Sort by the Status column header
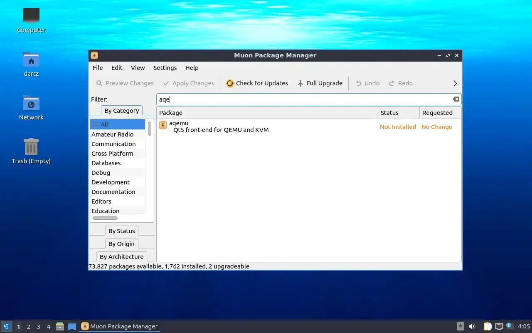 pyautogui.click(x=399, y=113)
